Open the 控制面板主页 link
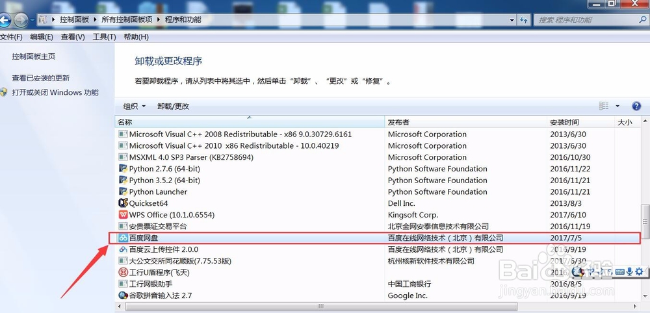This screenshot has height=313, width=650. (34, 56)
